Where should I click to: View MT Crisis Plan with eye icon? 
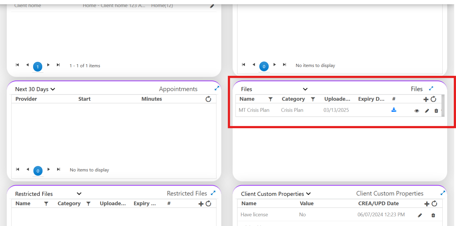[417, 111]
